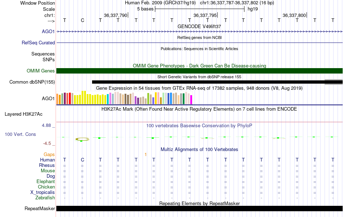Open the H3K27Ac Mark track title
The width and height of the screenshot is (343, 217).
pyautogui.click(x=199, y=109)
